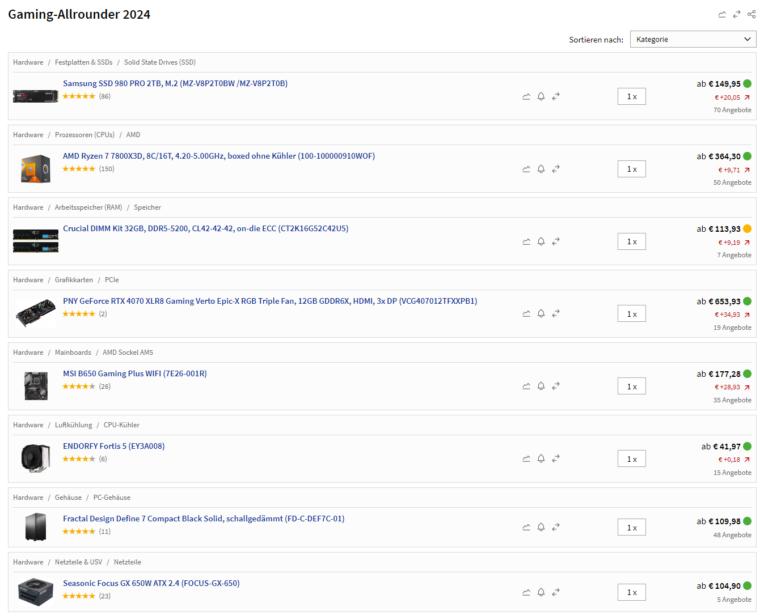Click the compare arrows icon in page header
The image size is (764, 616).
point(737,14)
